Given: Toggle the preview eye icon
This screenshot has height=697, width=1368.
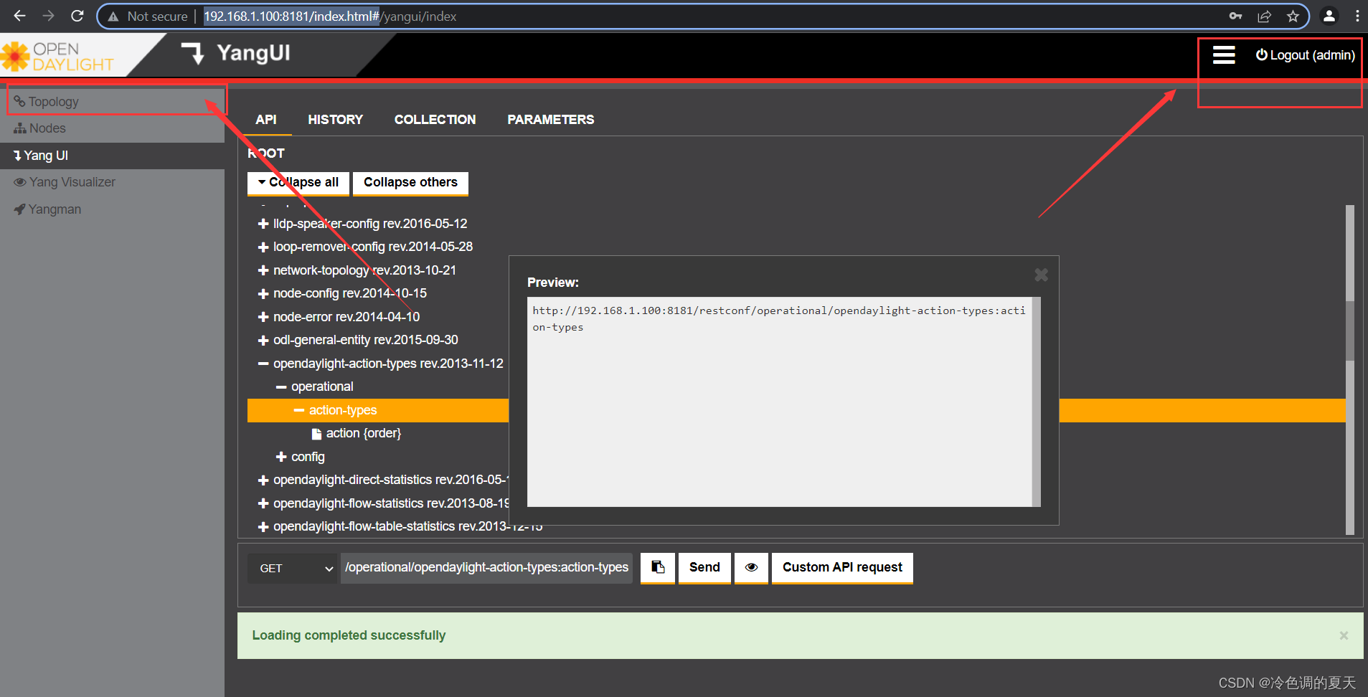Looking at the screenshot, I should tap(751, 568).
